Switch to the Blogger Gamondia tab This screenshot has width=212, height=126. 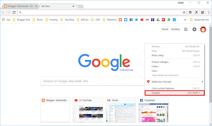tap(20, 6)
